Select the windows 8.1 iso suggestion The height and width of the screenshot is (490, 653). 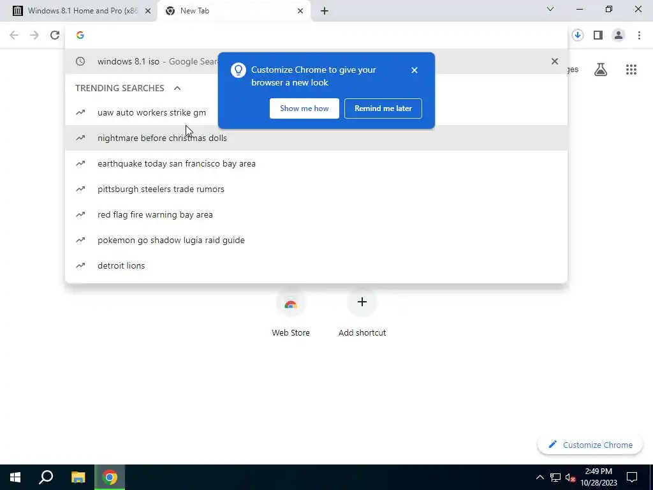tap(316, 61)
